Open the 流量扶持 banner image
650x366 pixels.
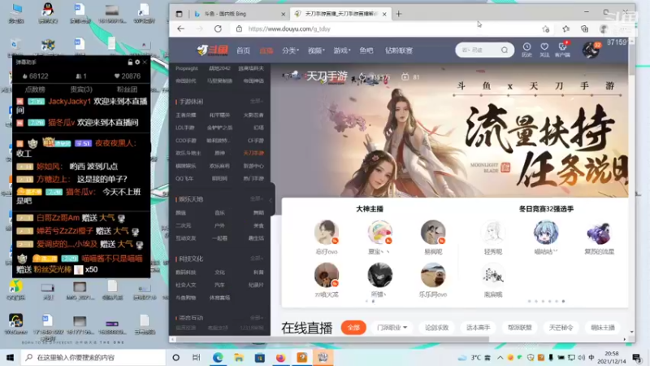(x=450, y=130)
